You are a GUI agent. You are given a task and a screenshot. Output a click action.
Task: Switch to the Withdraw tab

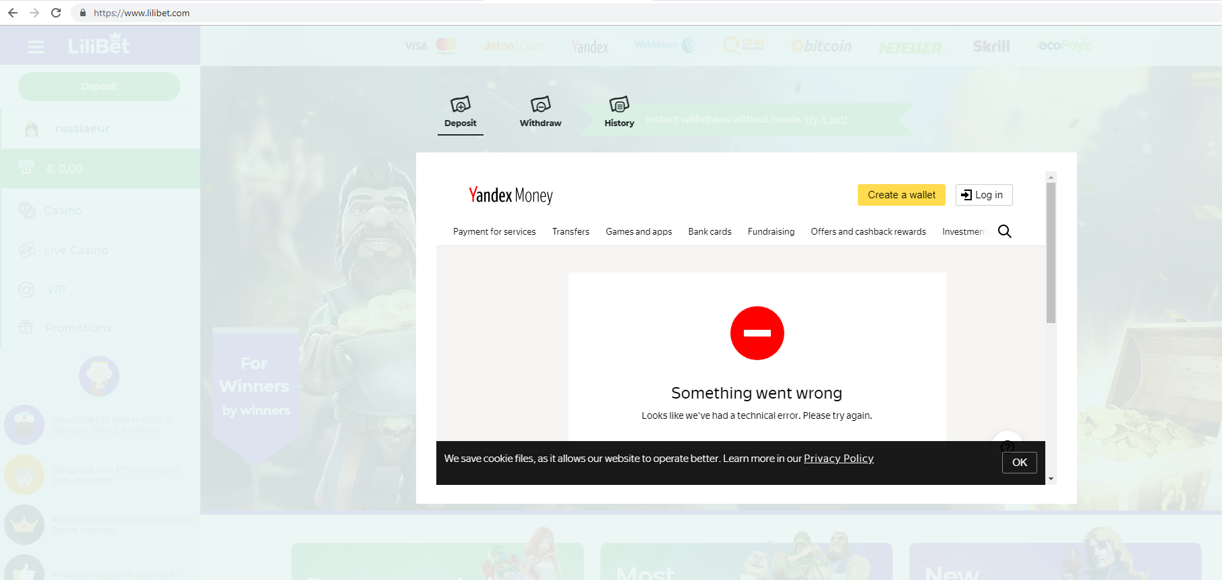pos(540,113)
